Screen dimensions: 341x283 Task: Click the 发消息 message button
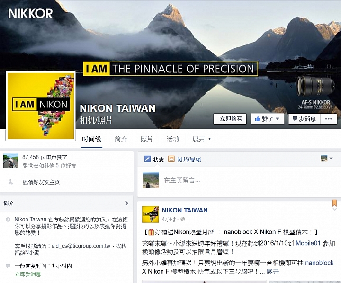click(304, 119)
